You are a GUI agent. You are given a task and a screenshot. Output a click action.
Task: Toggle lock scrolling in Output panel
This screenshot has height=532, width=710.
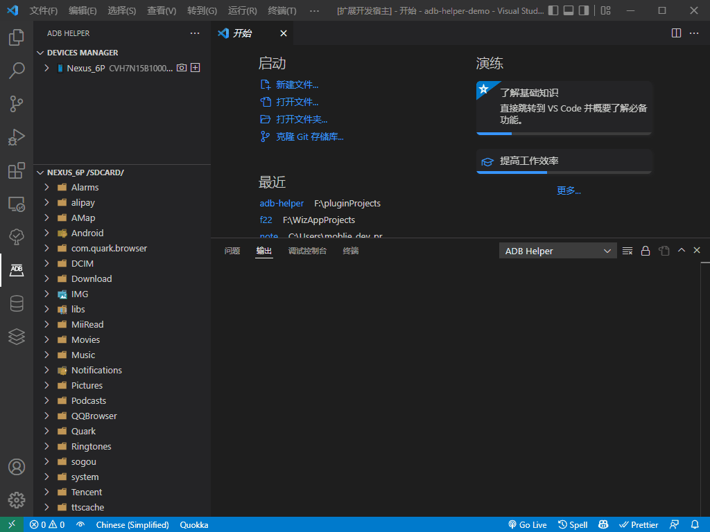[645, 250]
